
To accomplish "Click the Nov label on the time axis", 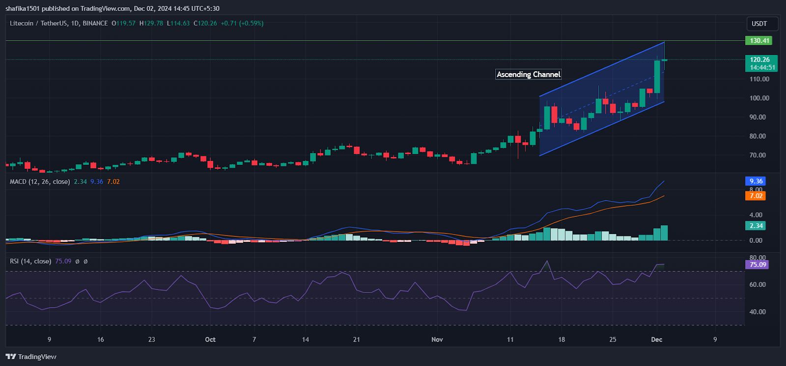I will click(437, 340).
